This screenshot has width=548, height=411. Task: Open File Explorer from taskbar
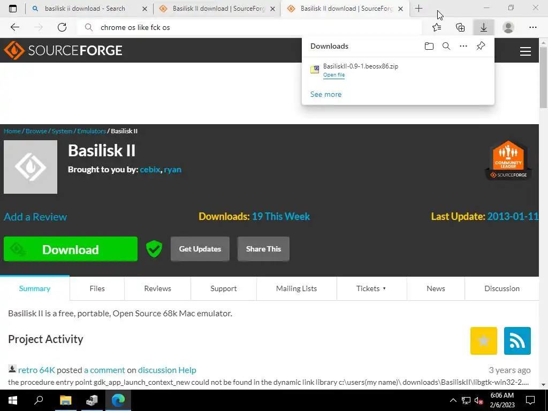65,400
